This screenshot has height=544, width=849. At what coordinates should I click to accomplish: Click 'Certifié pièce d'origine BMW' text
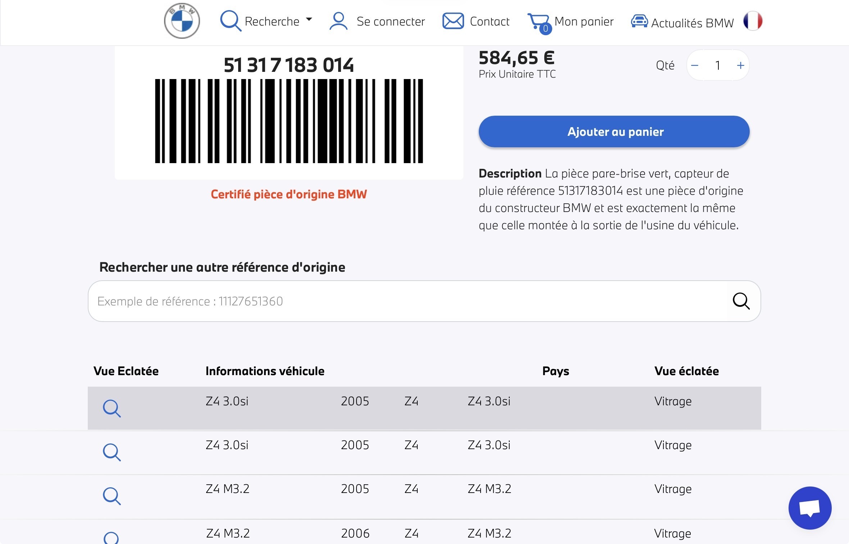289,194
